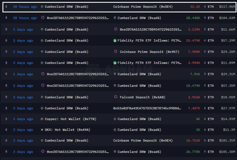Click the 7.91K amount value
This screenshot has height=160, width=237.
point(195,74)
